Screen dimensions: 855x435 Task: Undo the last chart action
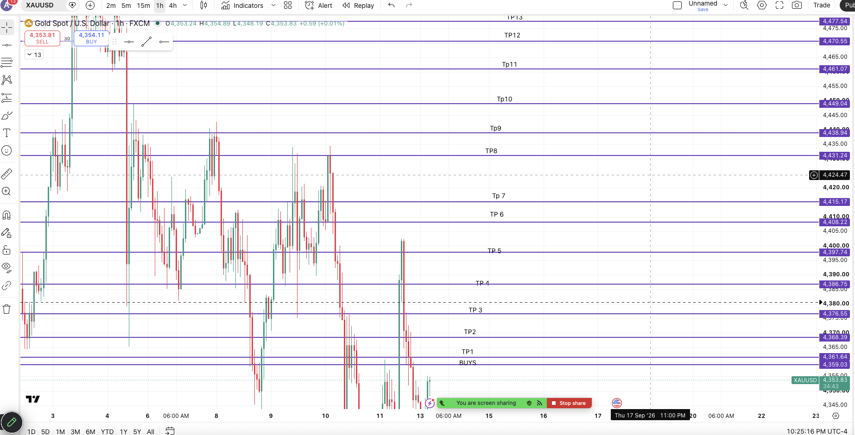tap(392, 6)
